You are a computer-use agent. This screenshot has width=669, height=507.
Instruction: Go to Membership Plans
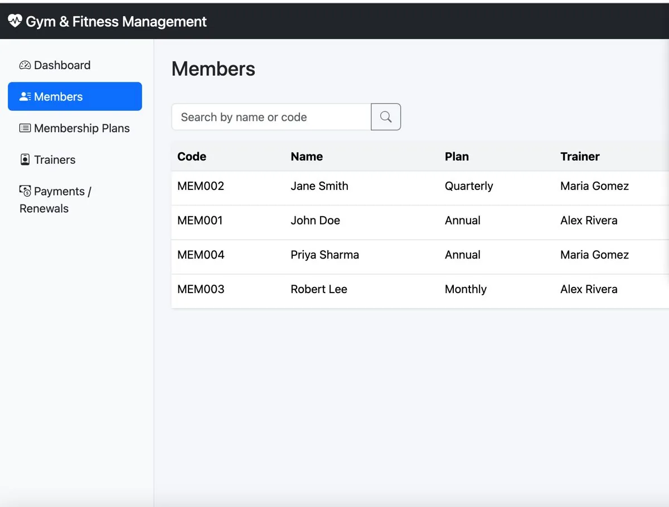75,128
